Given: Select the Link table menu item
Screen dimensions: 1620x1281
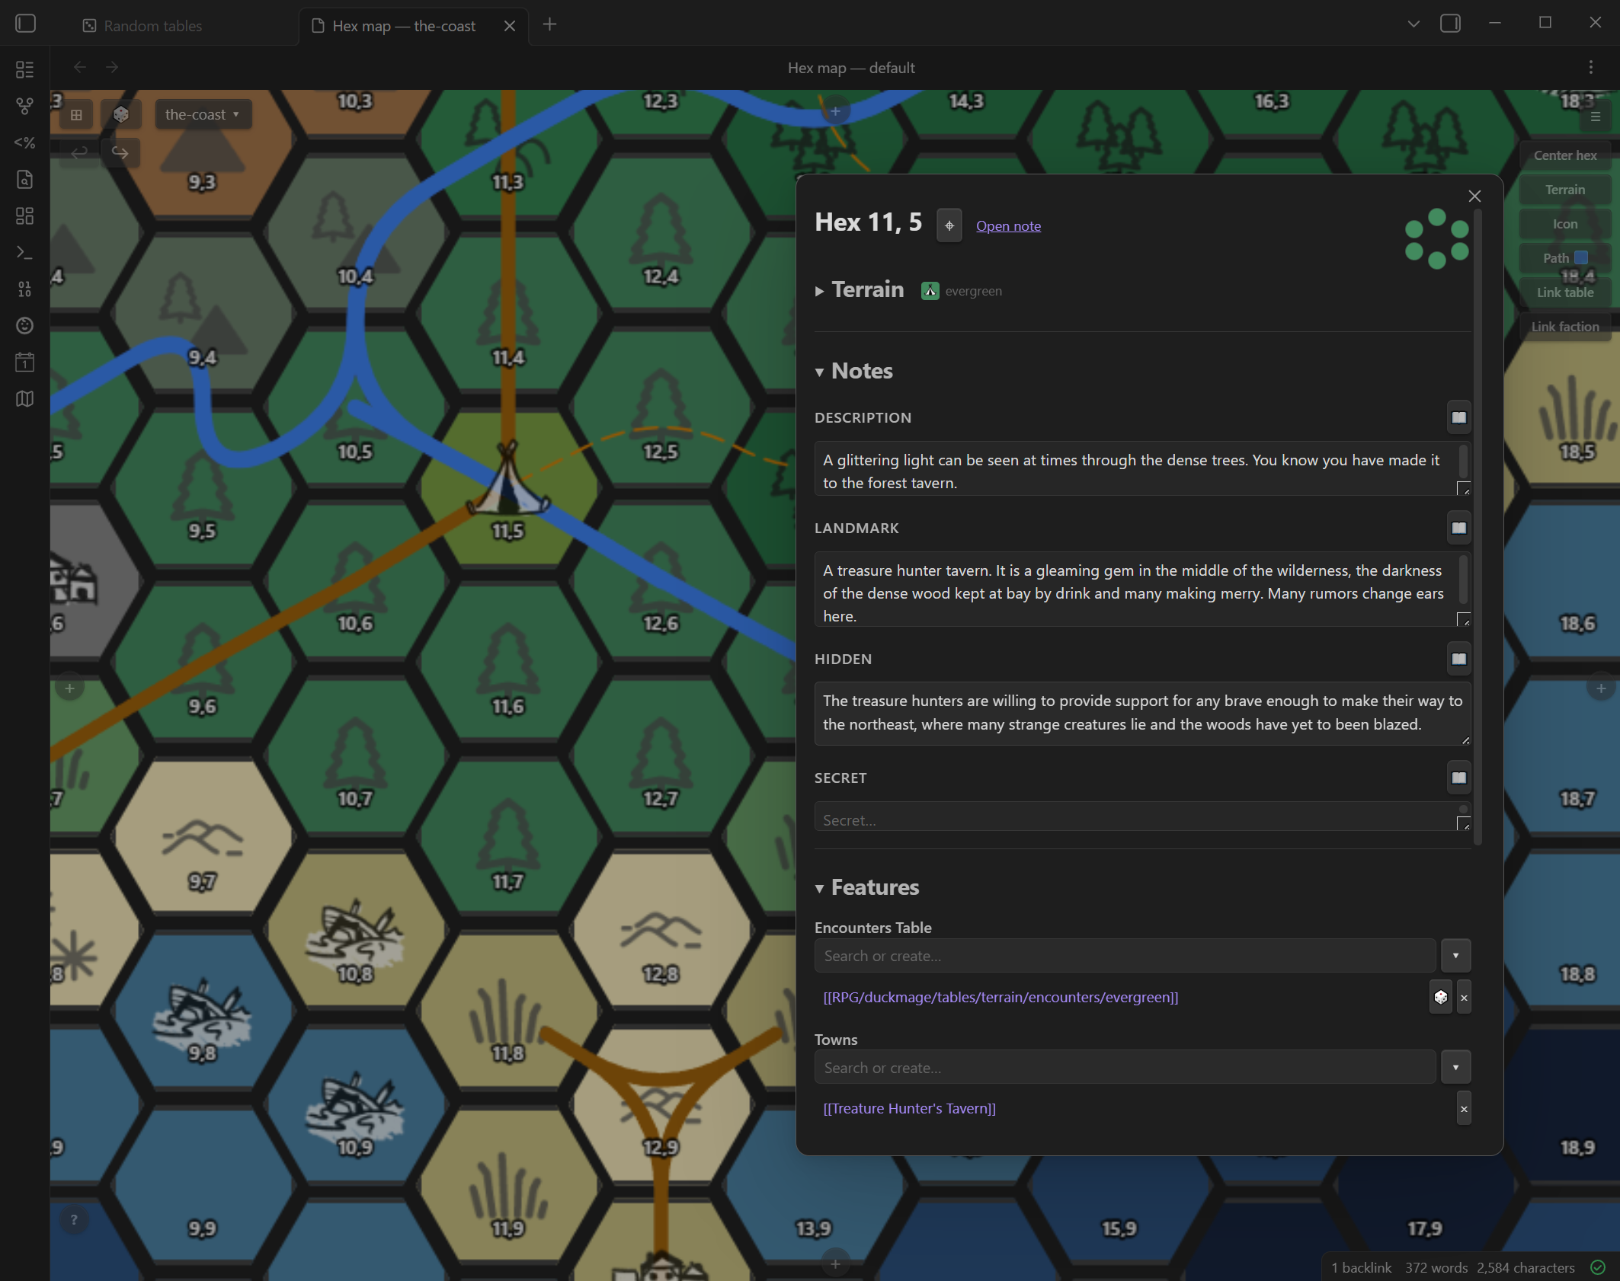Looking at the screenshot, I should 1564,292.
